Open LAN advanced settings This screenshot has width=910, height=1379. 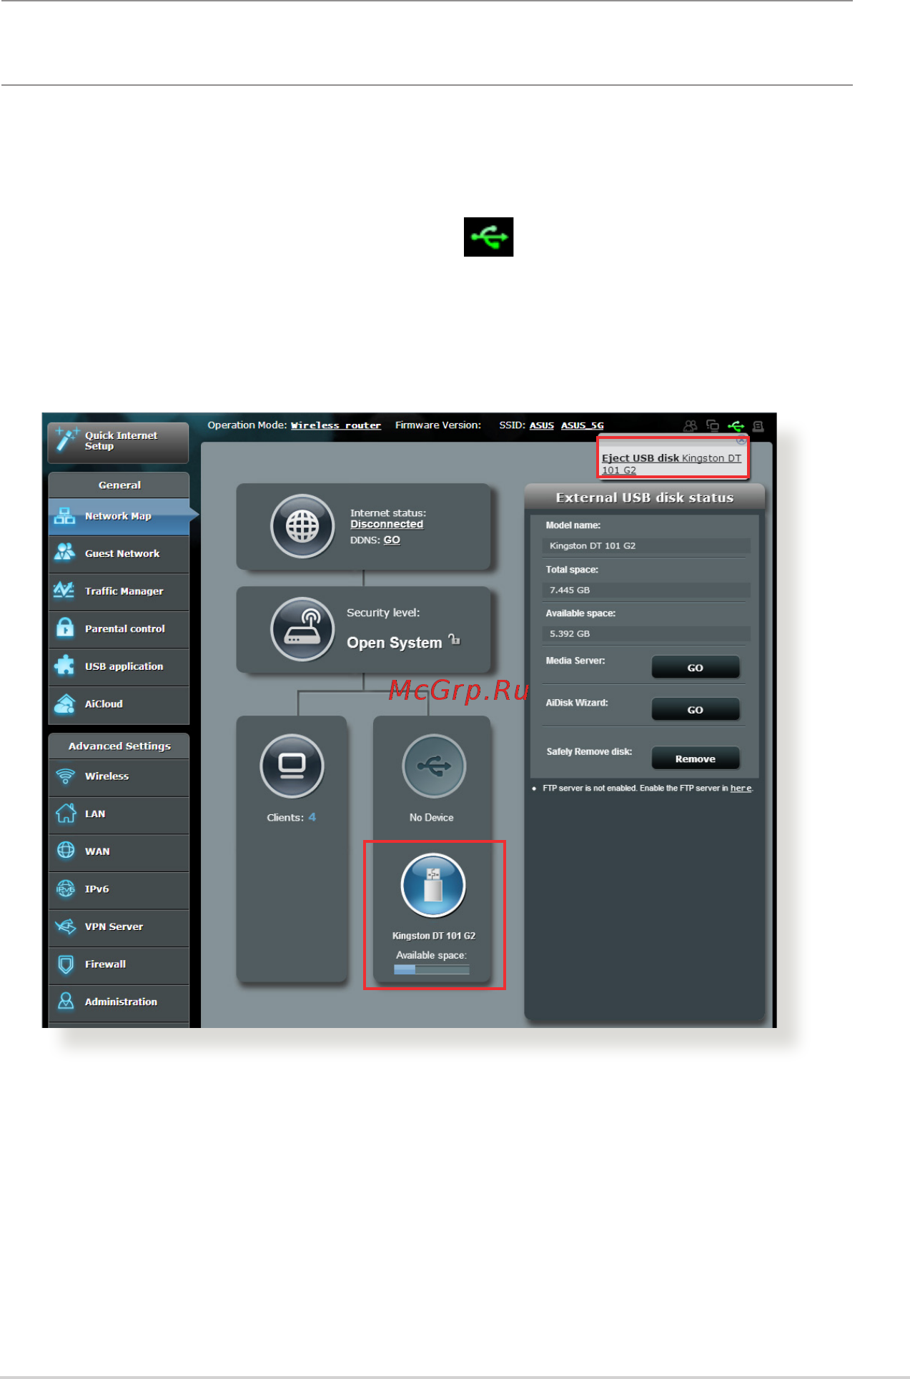pyautogui.click(x=119, y=815)
